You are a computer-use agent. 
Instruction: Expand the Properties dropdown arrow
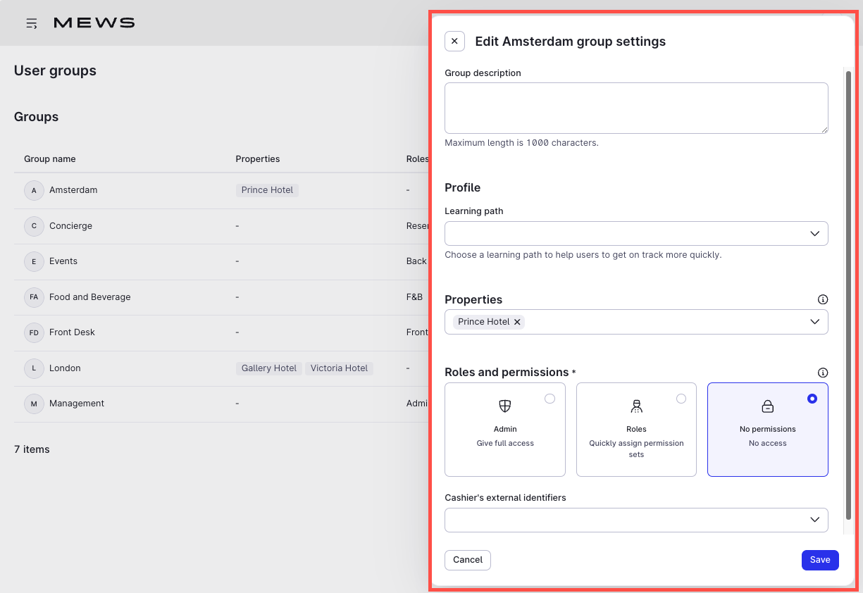pos(815,322)
